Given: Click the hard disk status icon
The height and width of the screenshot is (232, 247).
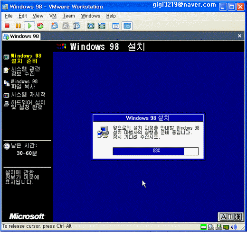Looking at the screenshot, I should 203,227.
